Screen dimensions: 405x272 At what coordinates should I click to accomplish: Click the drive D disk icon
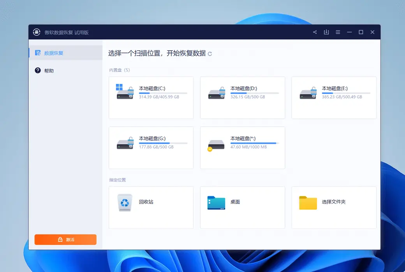point(217,93)
